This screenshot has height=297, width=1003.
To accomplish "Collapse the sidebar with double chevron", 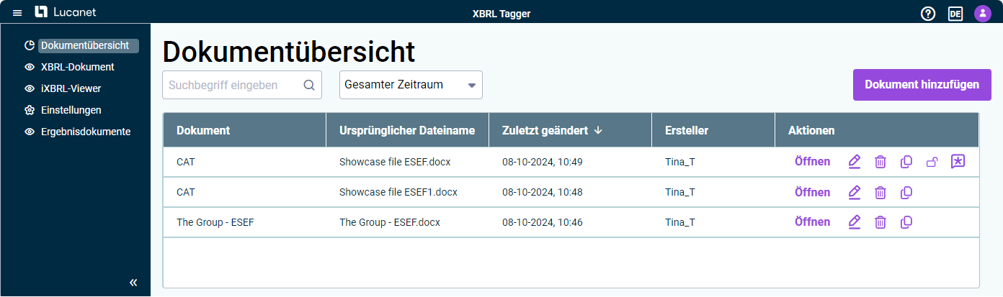I will (133, 283).
